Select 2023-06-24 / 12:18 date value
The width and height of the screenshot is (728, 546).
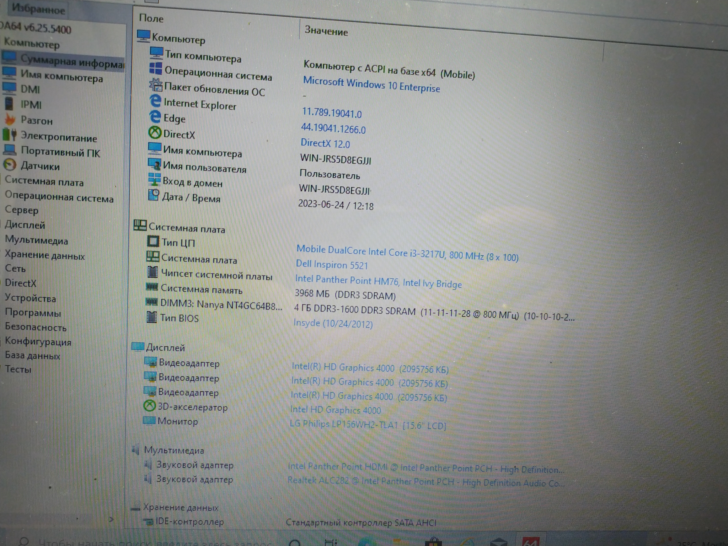[x=336, y=205]
